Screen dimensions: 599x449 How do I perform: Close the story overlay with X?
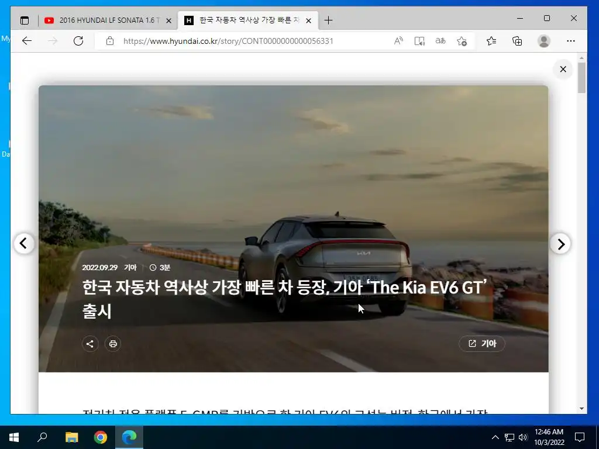click(x=563, y=69)
